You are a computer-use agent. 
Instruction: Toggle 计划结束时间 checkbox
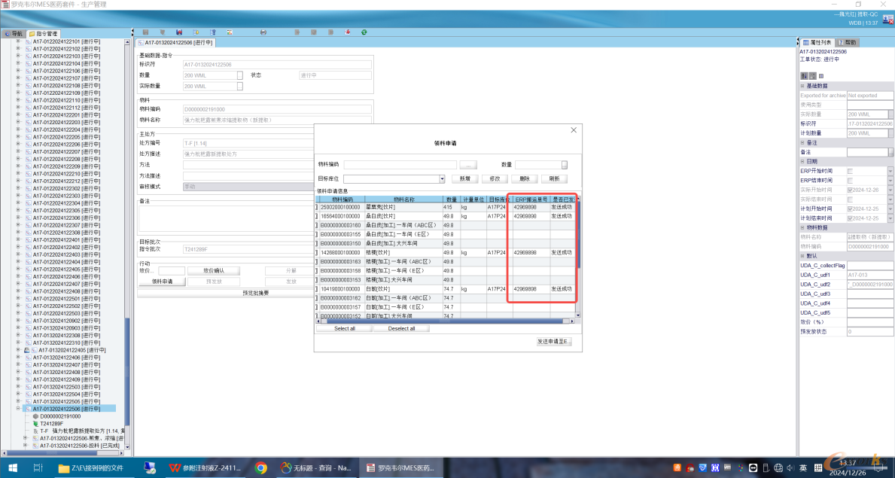click(851, 218)
